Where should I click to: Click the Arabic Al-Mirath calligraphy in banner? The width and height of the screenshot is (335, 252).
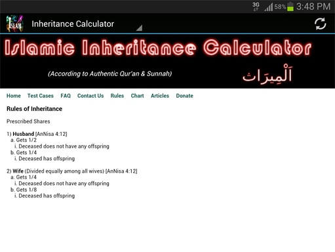coord(267,75)
